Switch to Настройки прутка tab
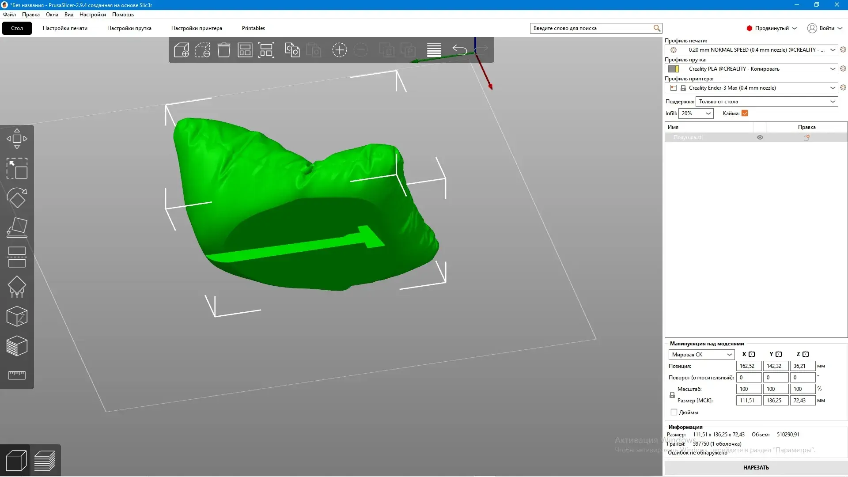The height and width of the screenshot is (477, 848). [x=129, y=28]
